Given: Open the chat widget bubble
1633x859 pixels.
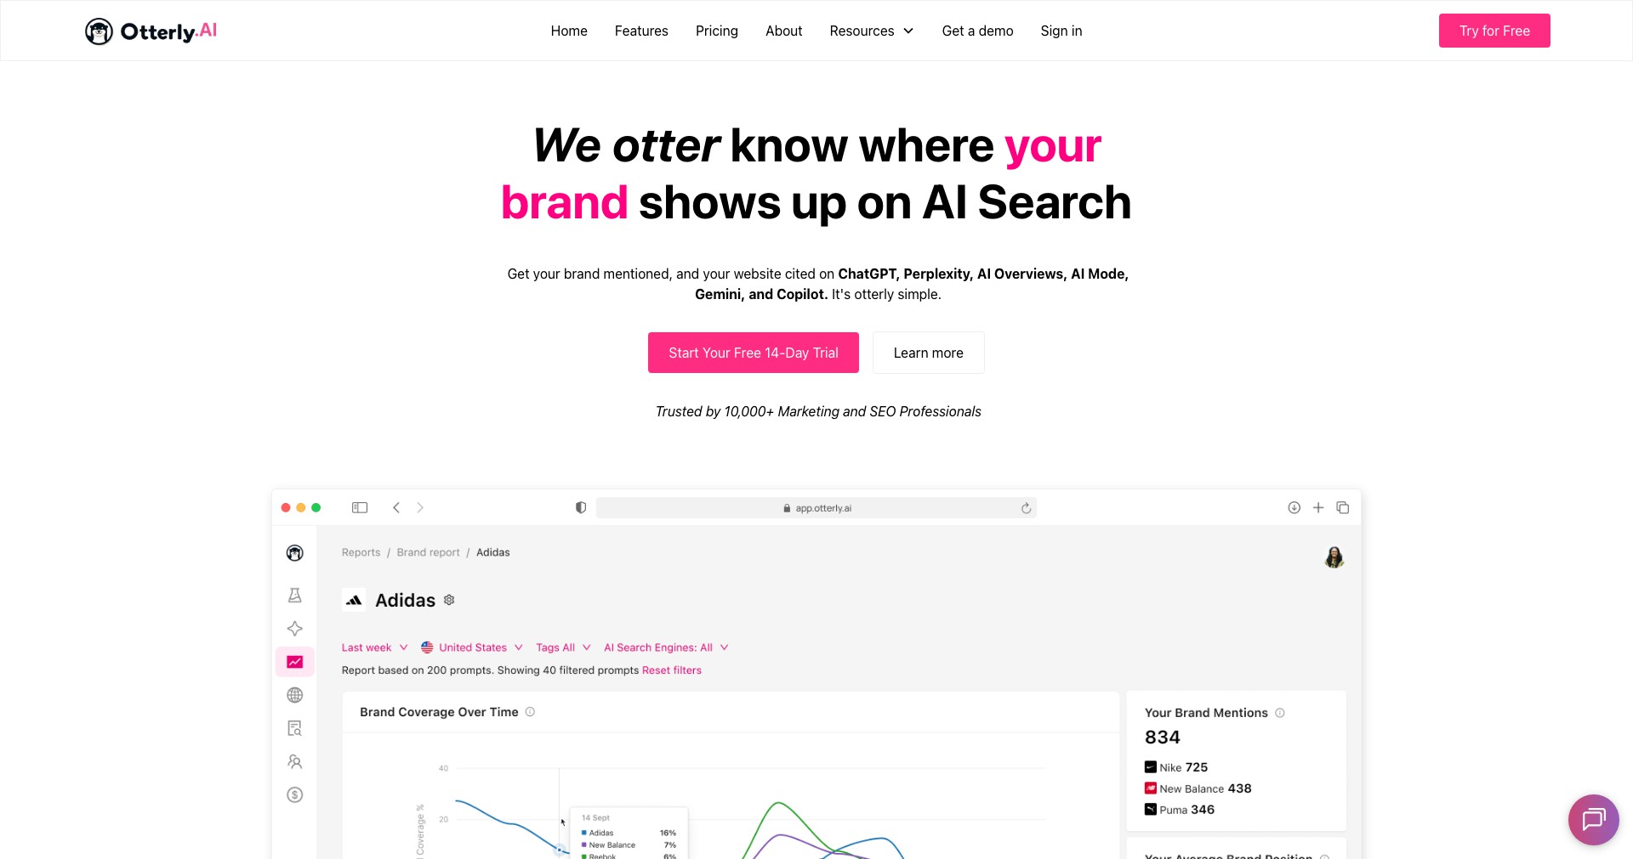Looking at the screenshot, I should [x=1593, y=819].
